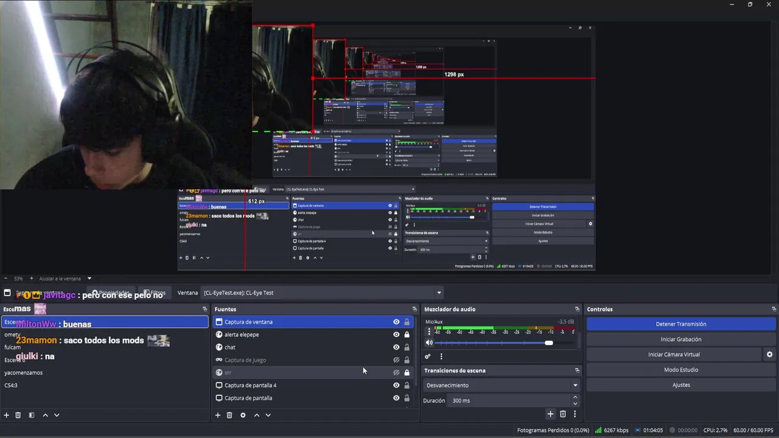Select the yacomenzamos scene
Image resolution: width=779 pixels, height=438 pixels.
coord(105,372)
